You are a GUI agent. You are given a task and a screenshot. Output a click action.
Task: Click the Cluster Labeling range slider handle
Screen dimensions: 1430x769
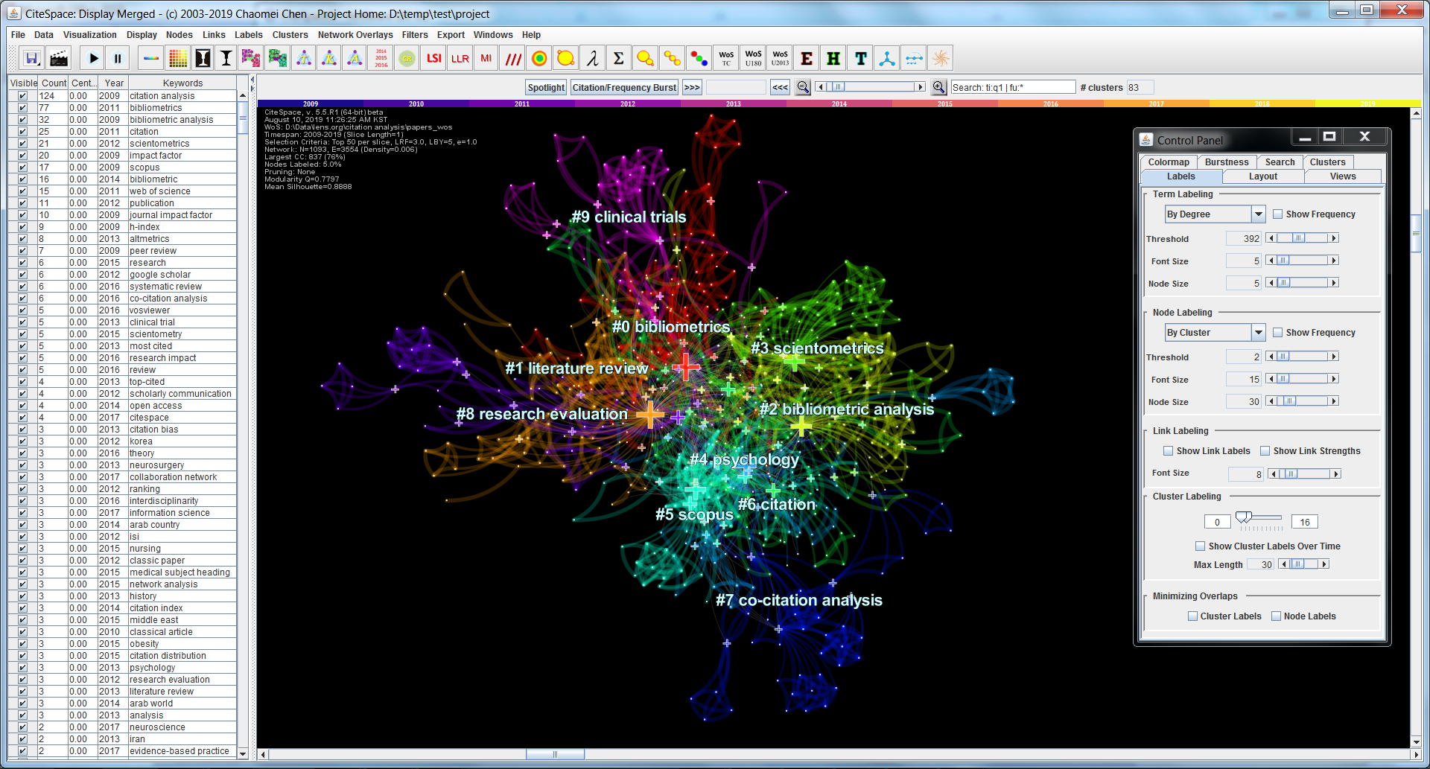click(x=1244, y=517)
